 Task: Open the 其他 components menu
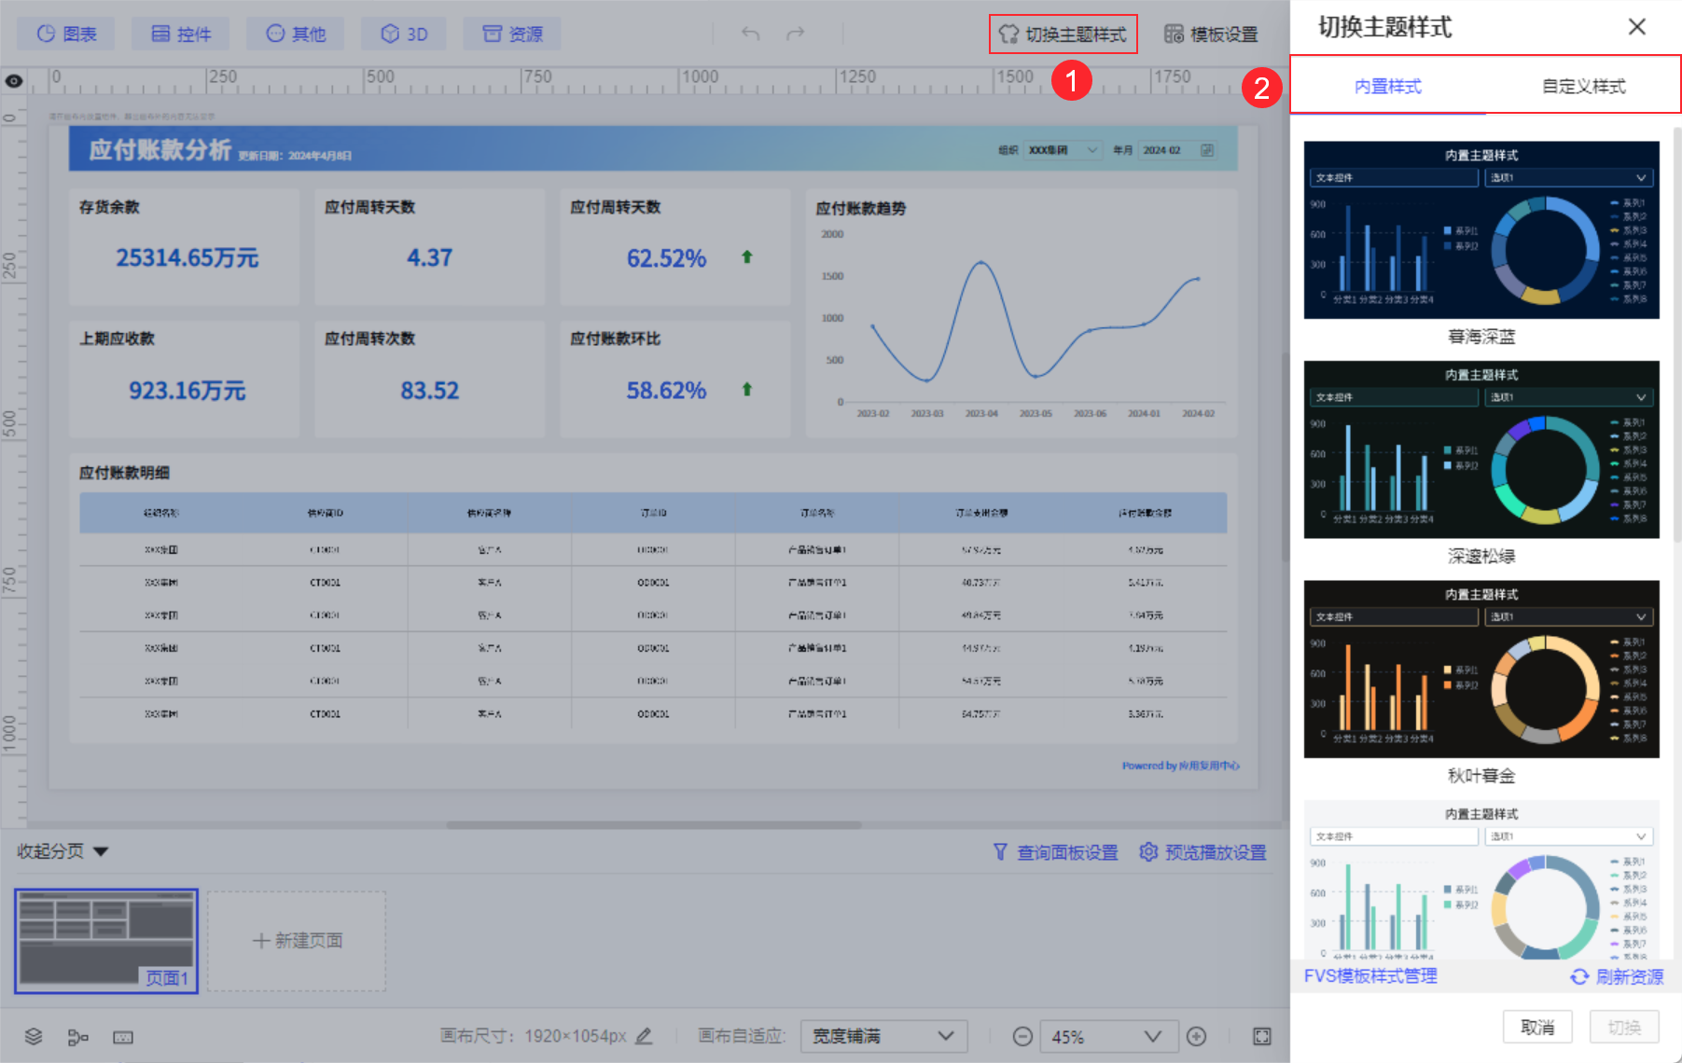295,34
